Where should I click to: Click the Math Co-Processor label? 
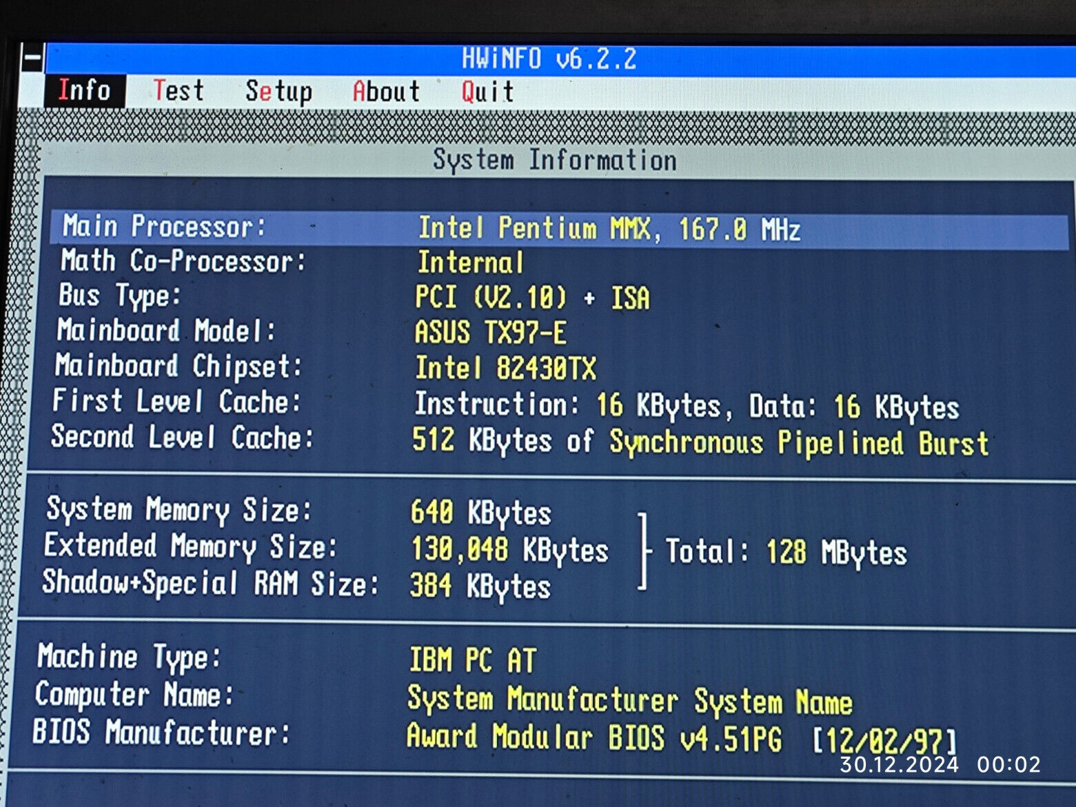[x=183, y=261]
